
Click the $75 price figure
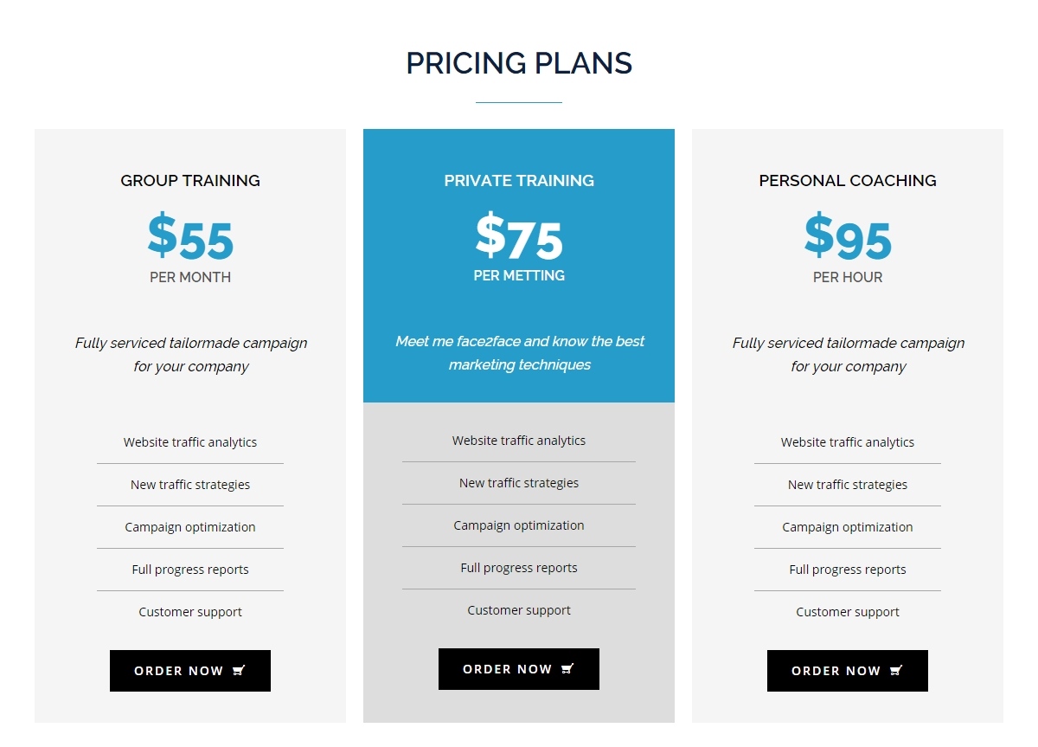point(519,238)
